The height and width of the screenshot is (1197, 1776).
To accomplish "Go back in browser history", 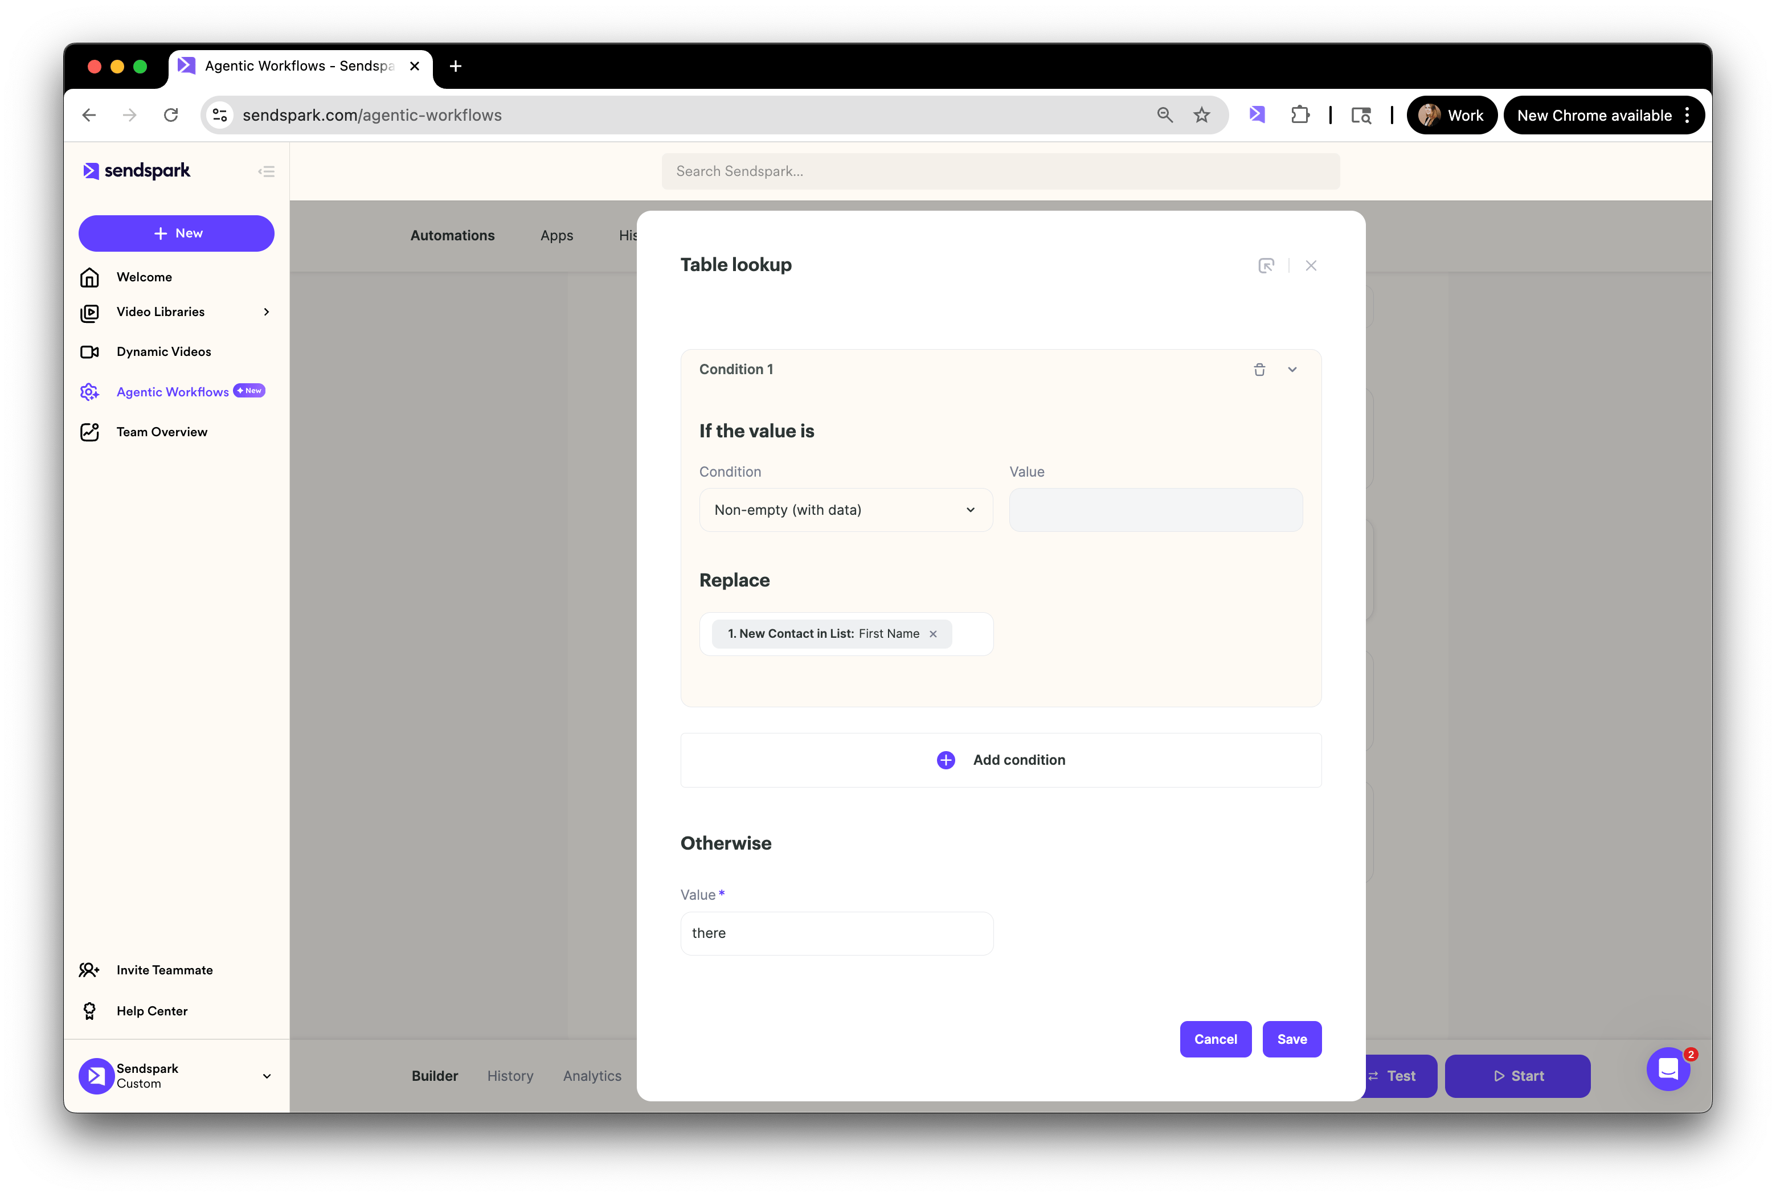I will 89,114.
